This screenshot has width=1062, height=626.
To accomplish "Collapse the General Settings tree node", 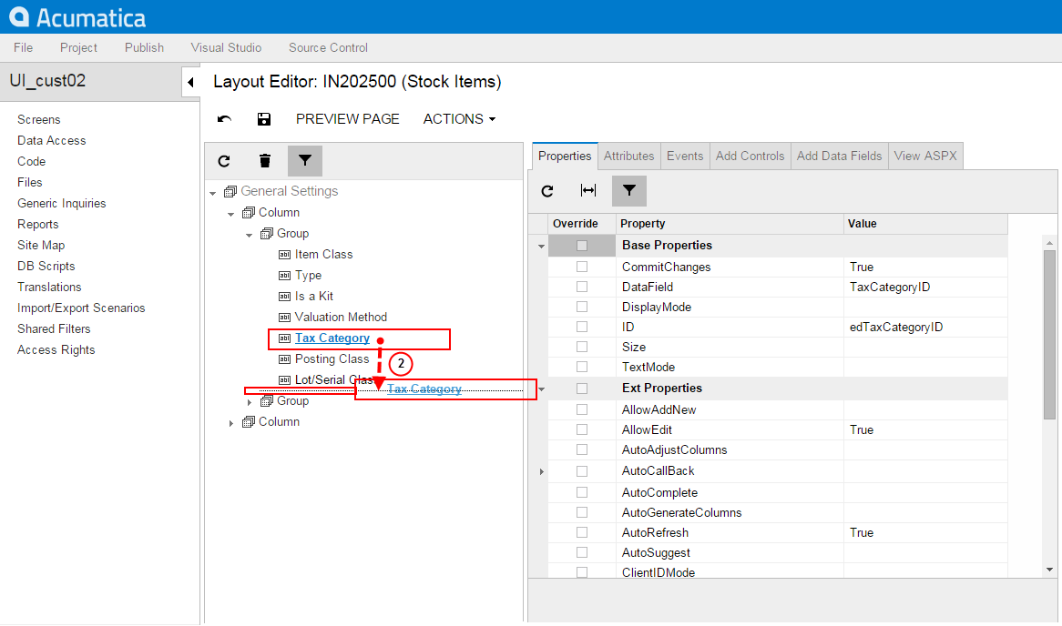I will click(213, 192).
